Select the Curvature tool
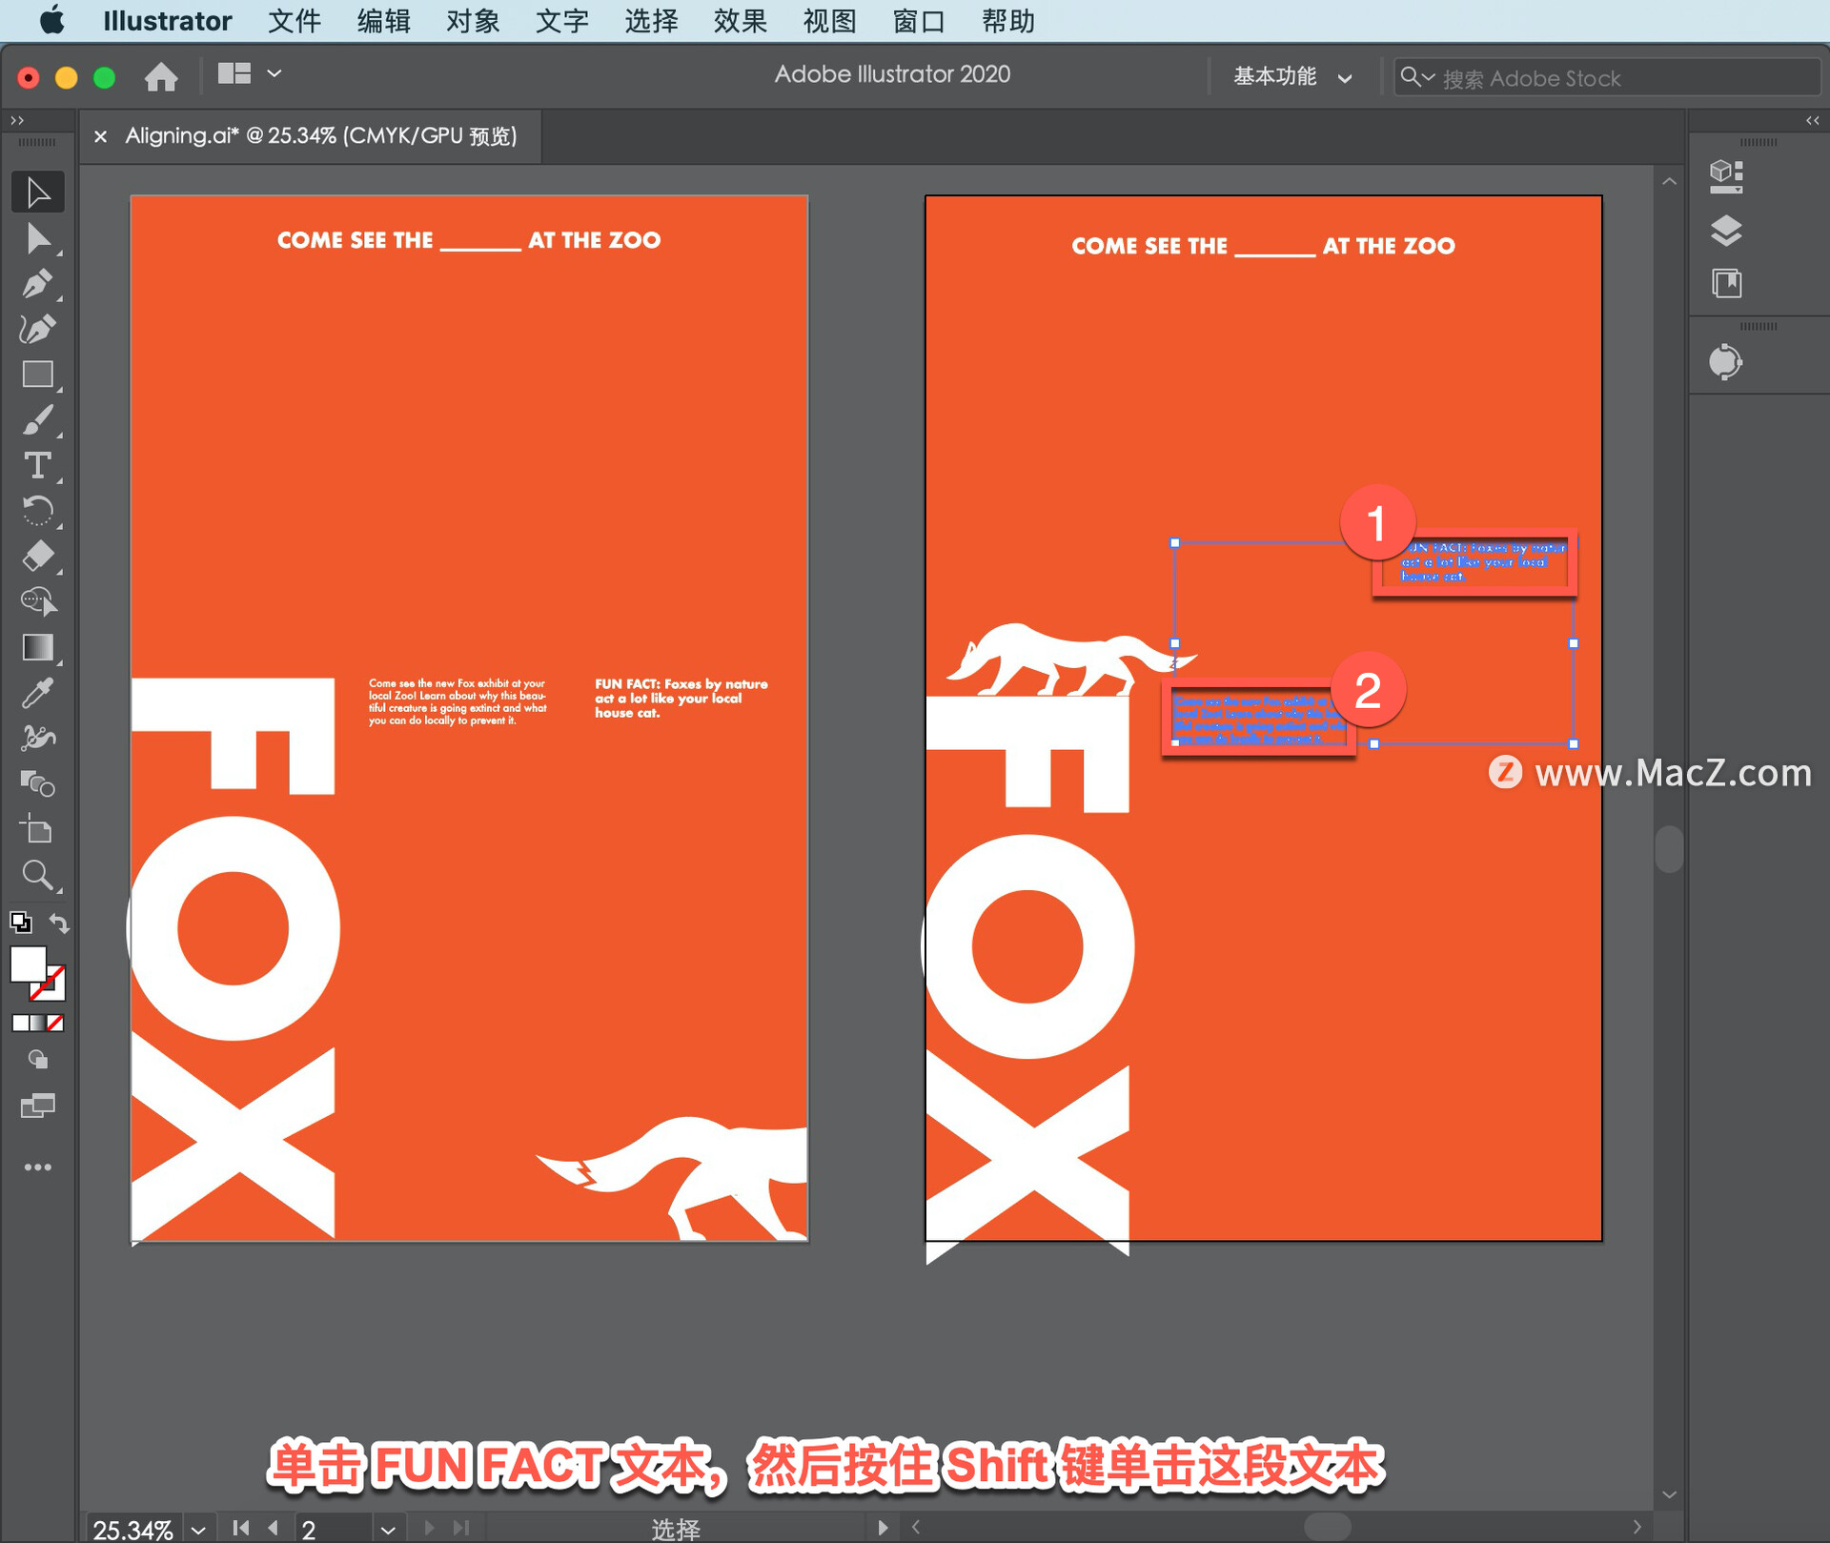This screenshot has height=1543, width=1830. pyautogui.click(x=38, y=329)
